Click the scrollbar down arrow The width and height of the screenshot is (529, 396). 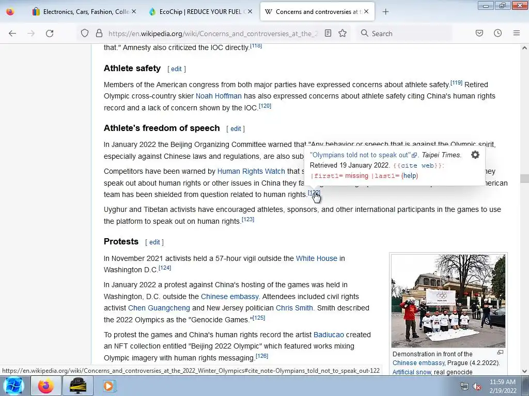click(524, 371)
